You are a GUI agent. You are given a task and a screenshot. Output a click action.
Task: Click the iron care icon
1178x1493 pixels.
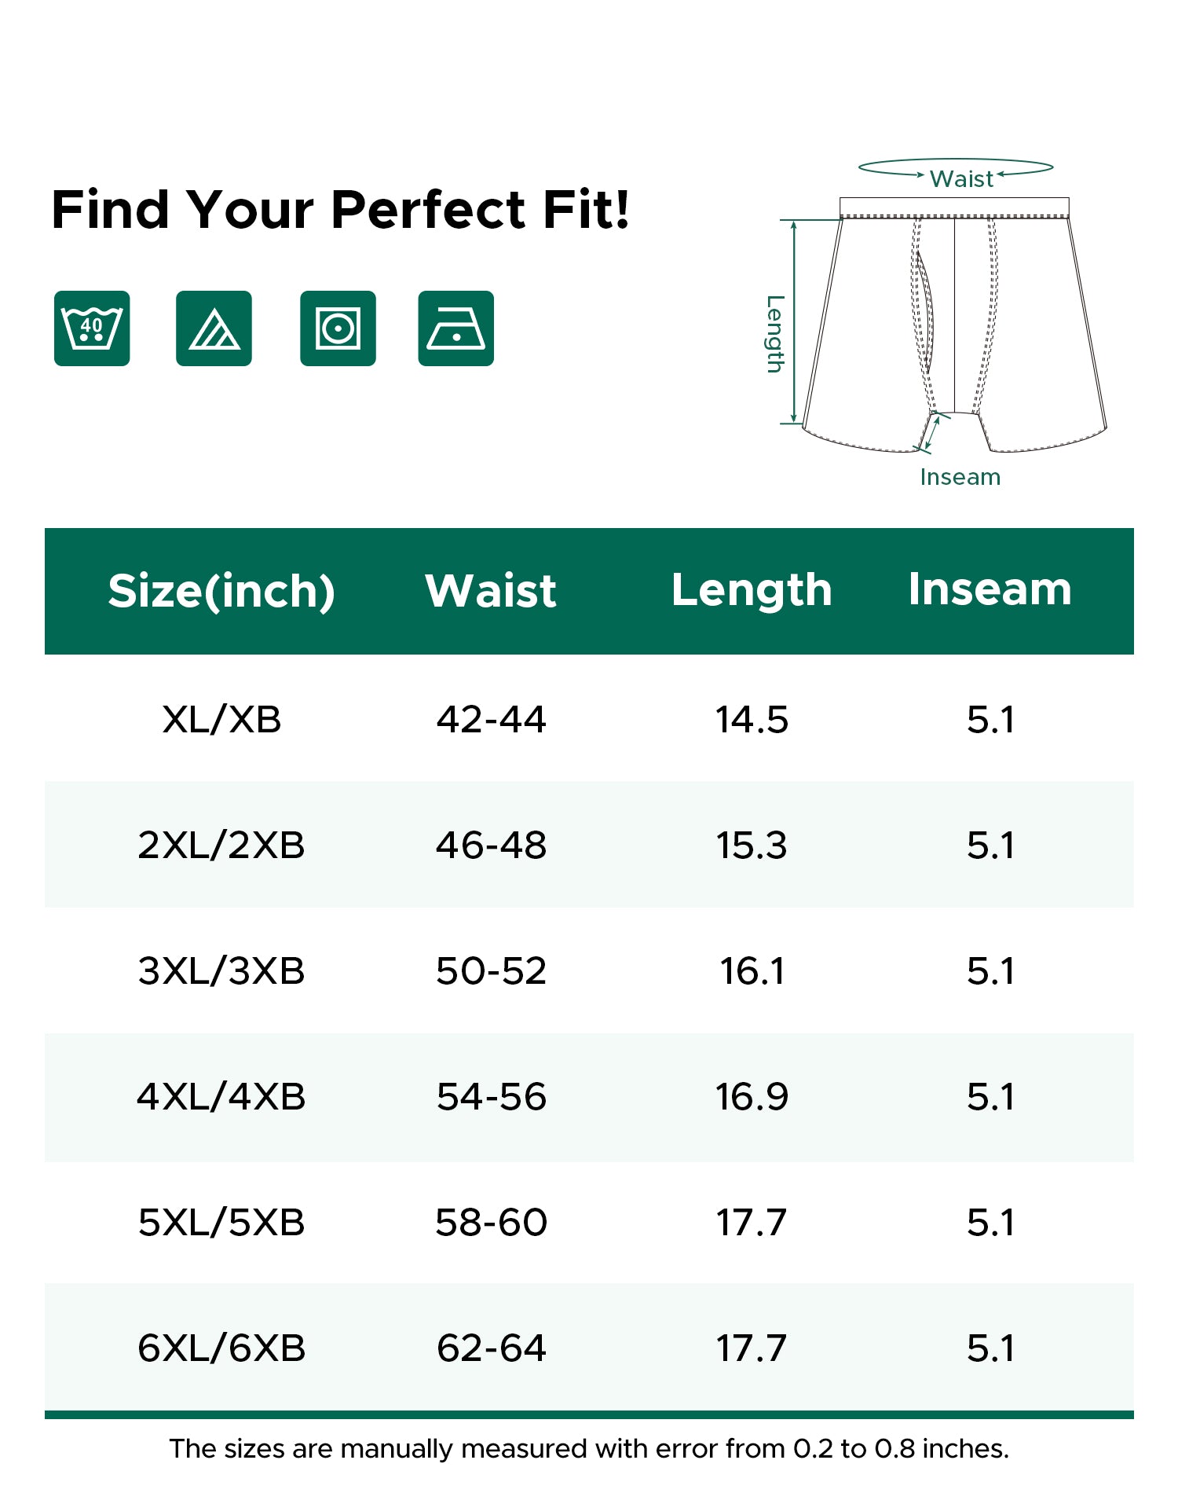click(455, 328)
